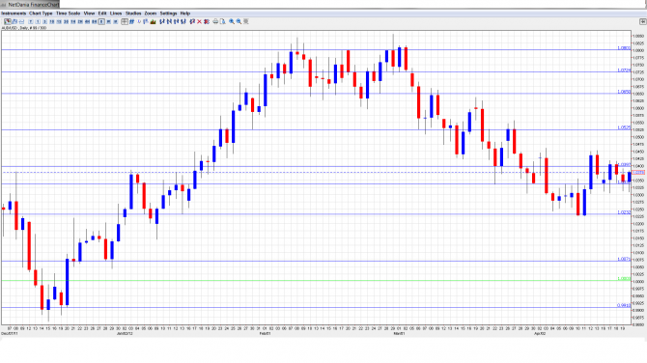The width and height of the screenshot is (647, 363).
Task: Select the 1.0232 horizontal line label
Action: tap(624, 212)
